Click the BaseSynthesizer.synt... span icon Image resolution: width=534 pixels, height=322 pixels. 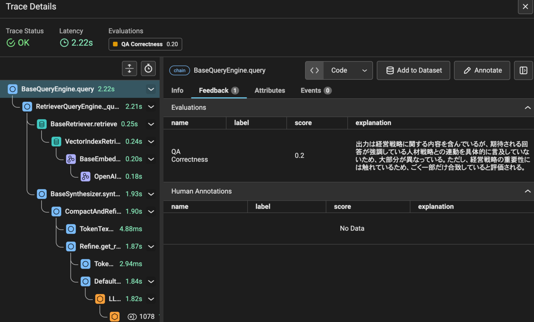pyautogui.click(x=42, y=194)
